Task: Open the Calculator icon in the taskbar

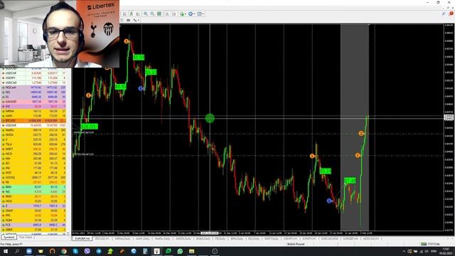Action: [x=145, y=251]
